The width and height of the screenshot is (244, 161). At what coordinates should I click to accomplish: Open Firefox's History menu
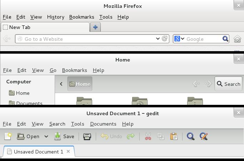pos(56,17)
